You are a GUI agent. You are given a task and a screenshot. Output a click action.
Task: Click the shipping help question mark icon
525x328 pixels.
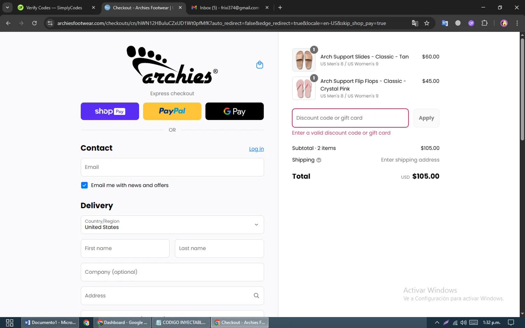point(319,160)
